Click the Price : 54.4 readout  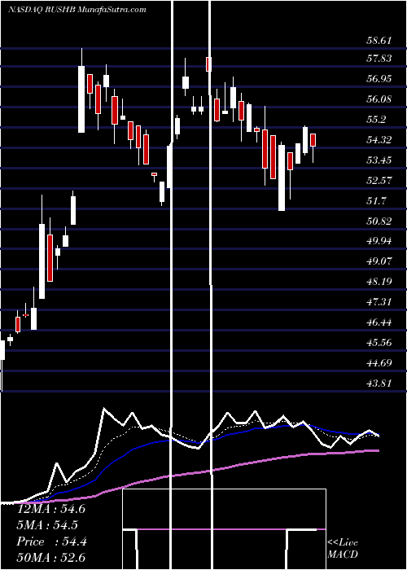click(51, 541)
